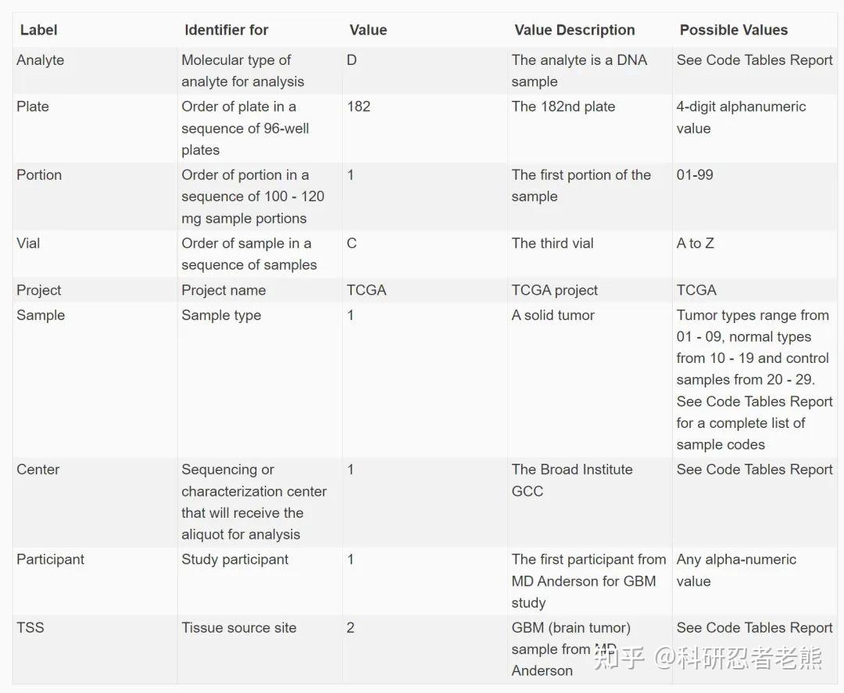Click "See Code Tables Report" in Analyte row
844x693 pixels.
754,60
